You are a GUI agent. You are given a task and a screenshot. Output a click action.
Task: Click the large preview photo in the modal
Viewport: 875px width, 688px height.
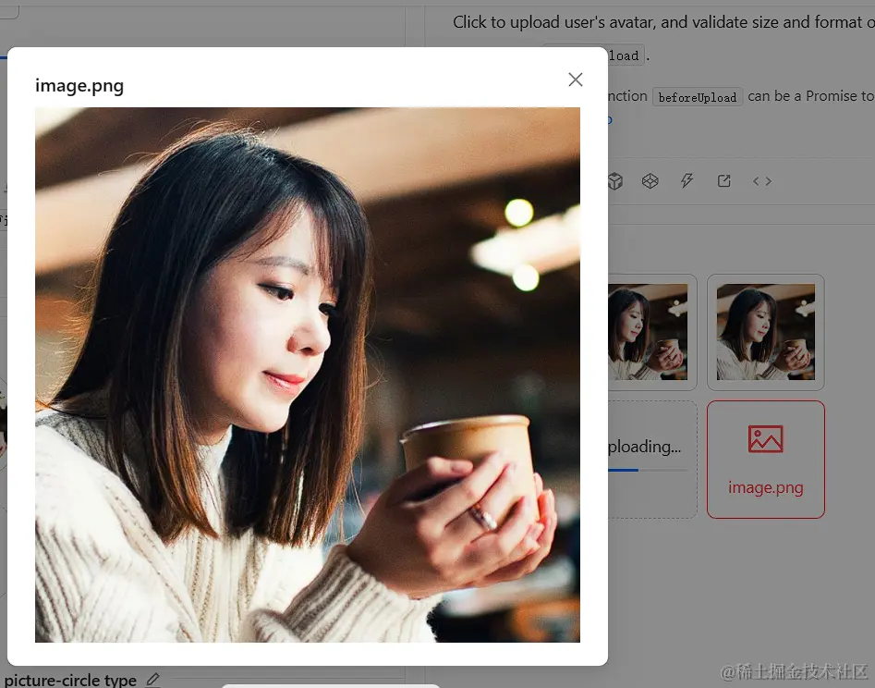click(308, 375)
